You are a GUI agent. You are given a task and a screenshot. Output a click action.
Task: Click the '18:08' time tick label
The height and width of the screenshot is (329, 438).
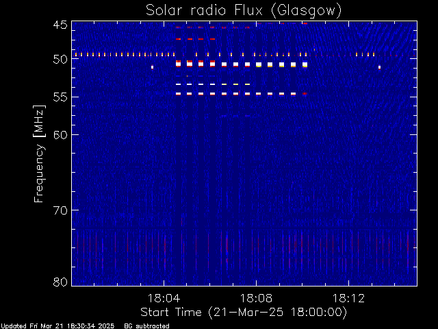256,298
